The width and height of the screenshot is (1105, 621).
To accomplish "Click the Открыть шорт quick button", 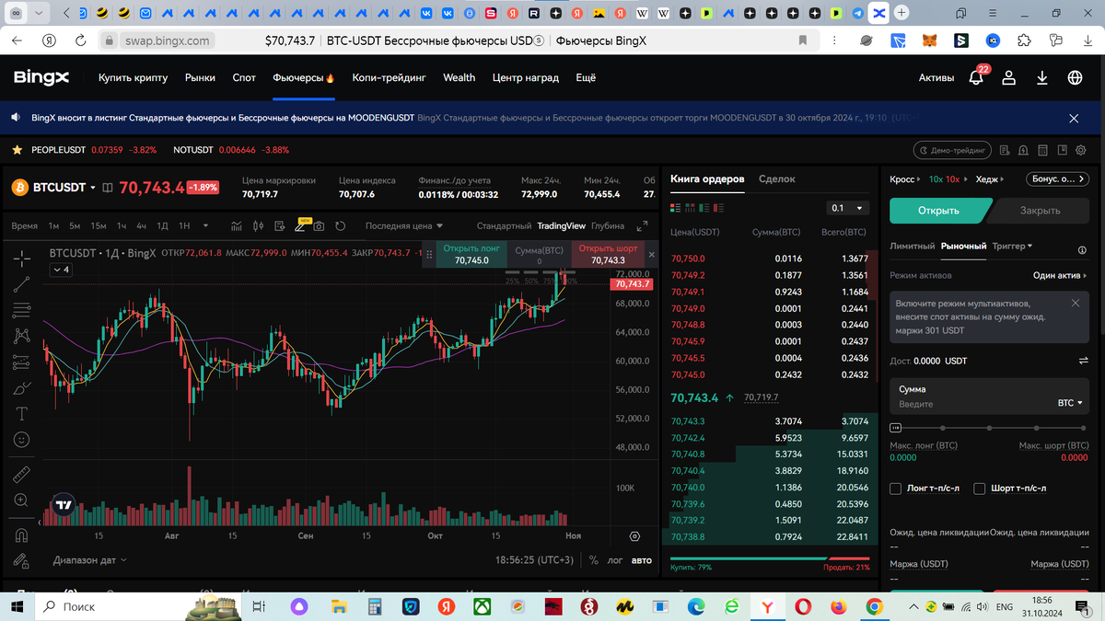I will 608,254.
